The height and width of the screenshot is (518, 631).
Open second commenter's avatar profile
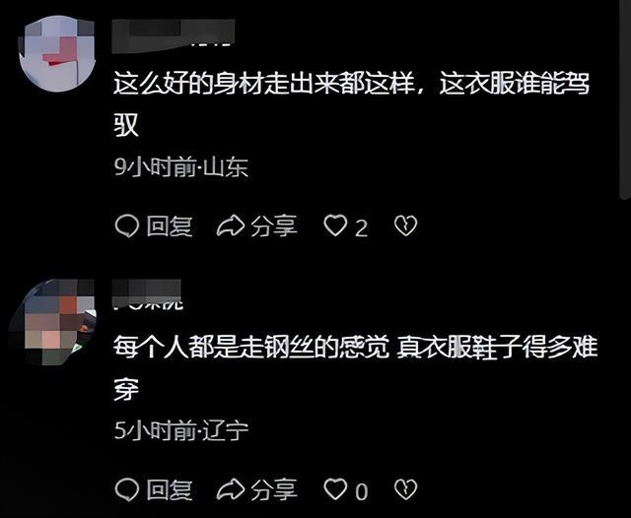click(x=54, y=322)
